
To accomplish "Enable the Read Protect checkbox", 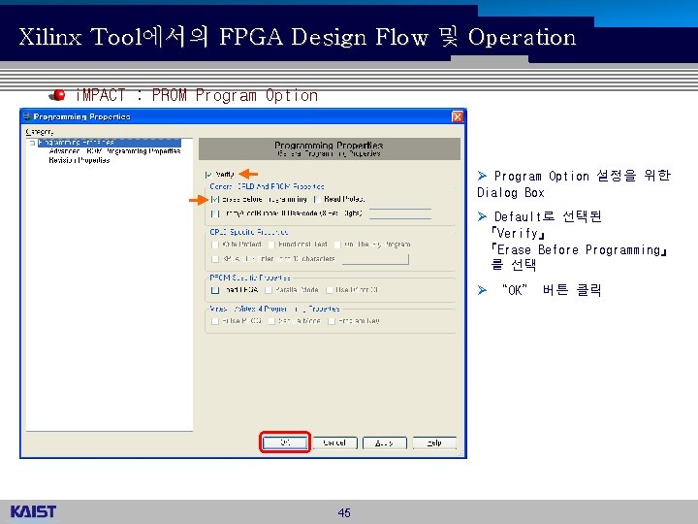I will [317, 200].
